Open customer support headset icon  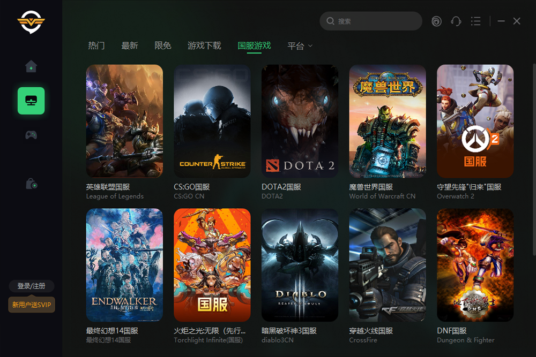456,21
